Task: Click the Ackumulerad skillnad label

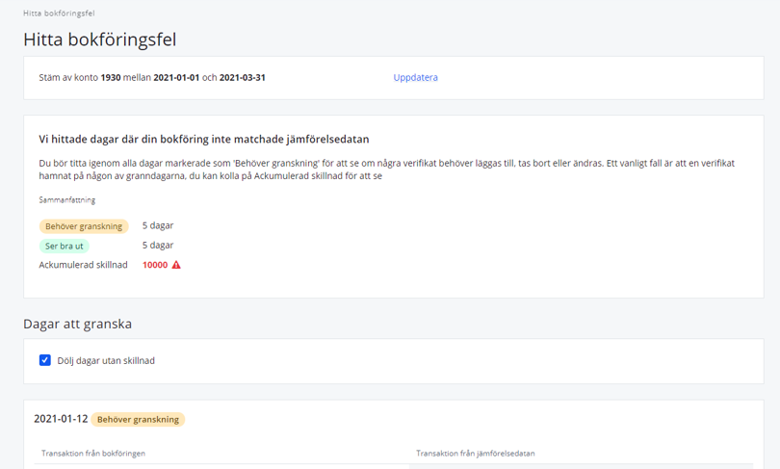Action: [83, 265]
